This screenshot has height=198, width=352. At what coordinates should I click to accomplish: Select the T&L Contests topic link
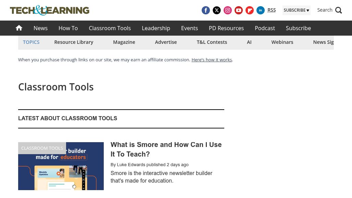coord(212,42)
